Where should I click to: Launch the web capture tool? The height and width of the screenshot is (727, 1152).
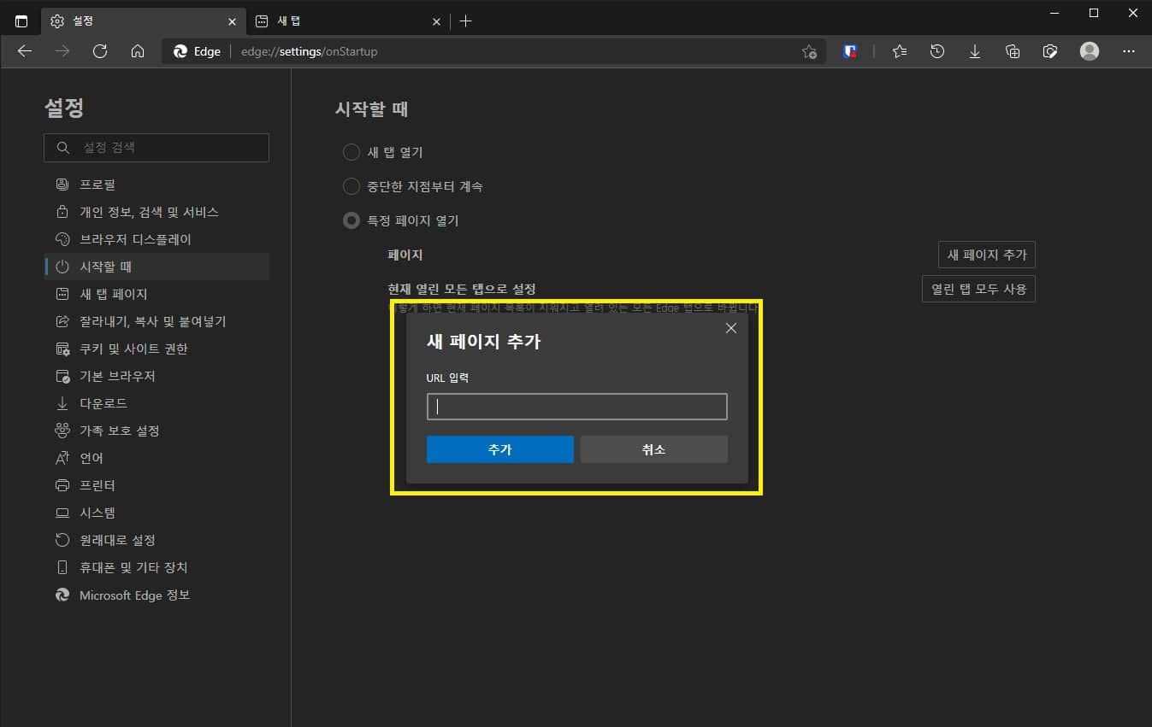(1050, 51)
